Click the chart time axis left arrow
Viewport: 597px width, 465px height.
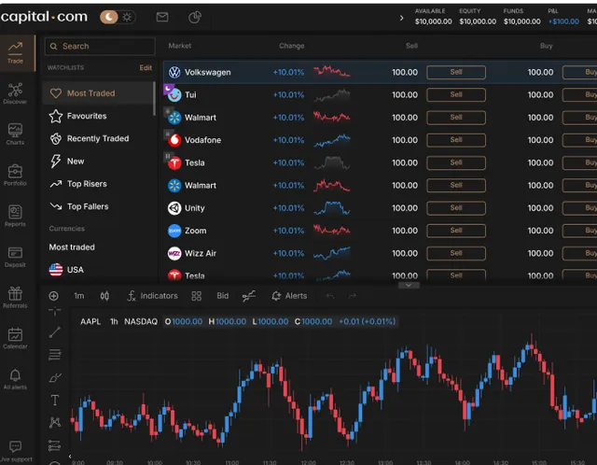(x=70, y=457)
